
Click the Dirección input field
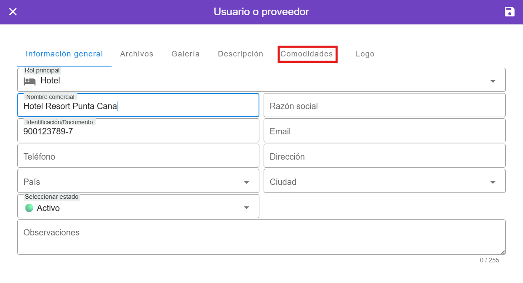[x=384, y=157]
